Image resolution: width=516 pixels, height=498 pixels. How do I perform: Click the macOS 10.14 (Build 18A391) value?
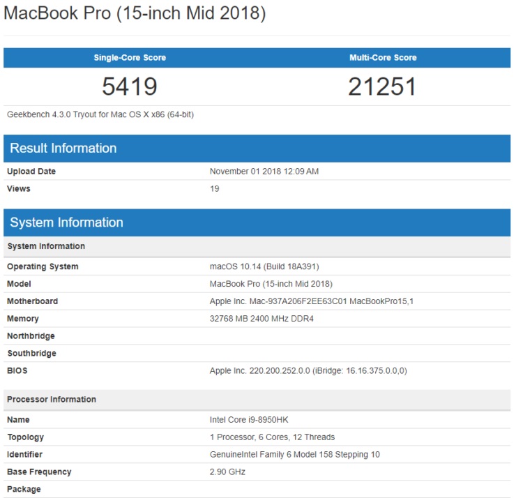click(264, 266)
